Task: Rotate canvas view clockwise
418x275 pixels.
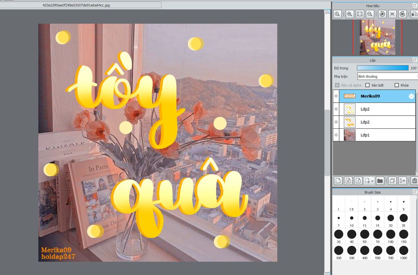Action: click(x=402, y=14)
